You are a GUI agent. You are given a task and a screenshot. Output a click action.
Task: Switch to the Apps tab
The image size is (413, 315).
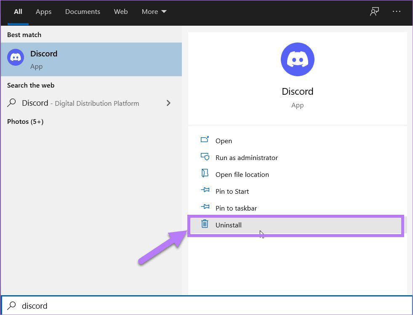click(43, 12)
